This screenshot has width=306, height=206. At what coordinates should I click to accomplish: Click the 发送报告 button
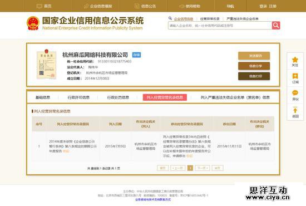point(254,56)
